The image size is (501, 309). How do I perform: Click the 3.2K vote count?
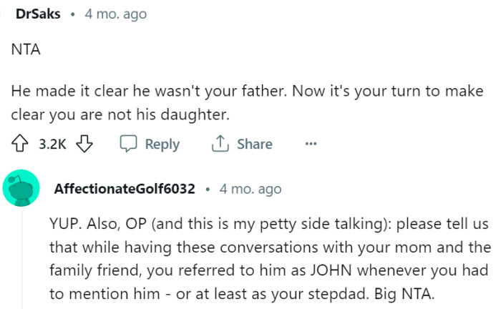(52, 144)
